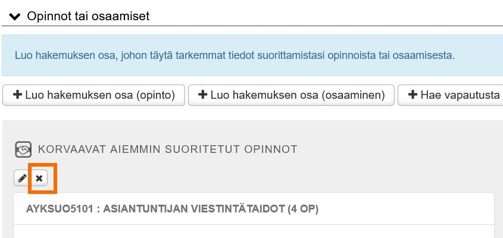
Task: Click plus icon on the osaaminen button
Action: 202,95
